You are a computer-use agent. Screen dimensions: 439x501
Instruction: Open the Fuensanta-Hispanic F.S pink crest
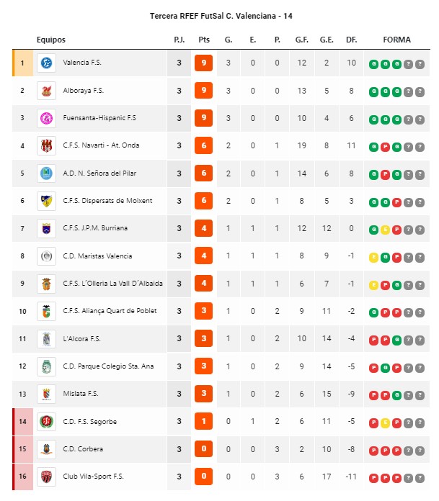[x=46, y=118]
